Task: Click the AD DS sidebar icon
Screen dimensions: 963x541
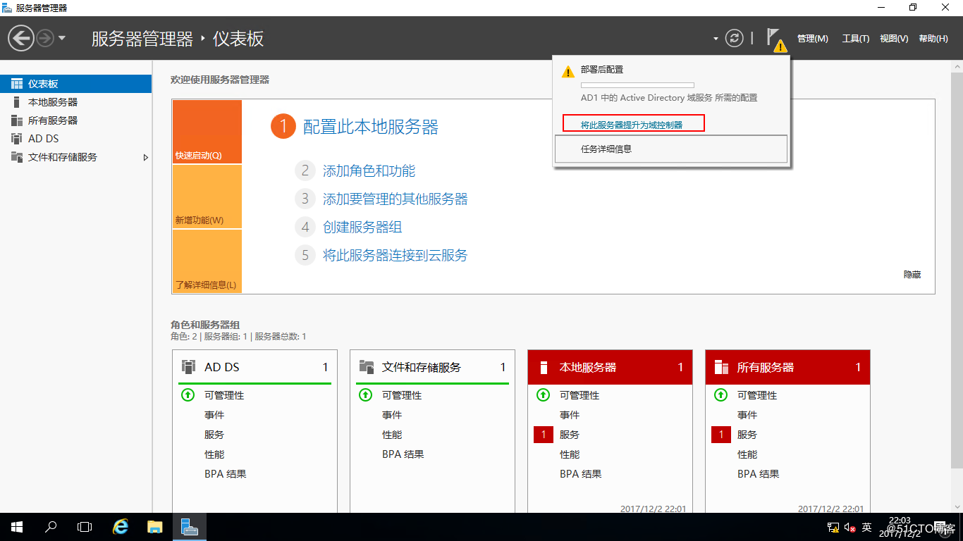Action: click(17, 139)
